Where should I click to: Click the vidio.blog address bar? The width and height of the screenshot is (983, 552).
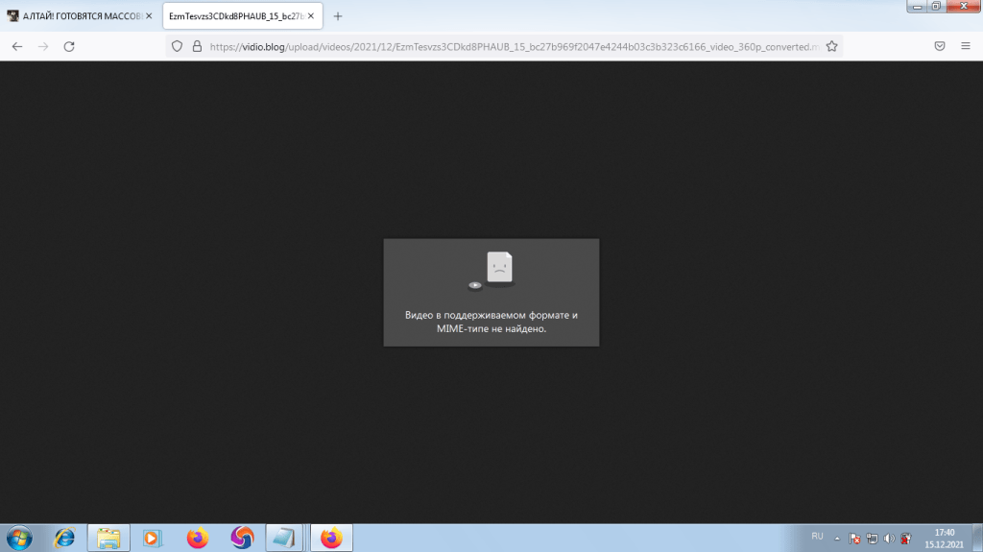[509, 46]
